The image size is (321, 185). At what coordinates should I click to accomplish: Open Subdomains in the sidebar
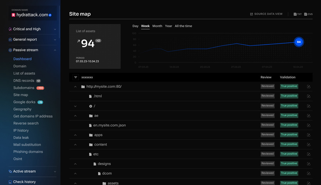coord(24,88)
